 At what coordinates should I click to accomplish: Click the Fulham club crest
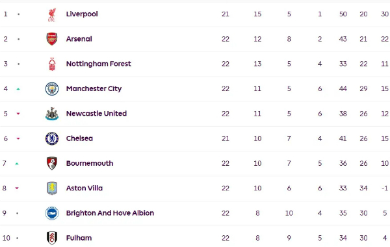coord(52,238)
